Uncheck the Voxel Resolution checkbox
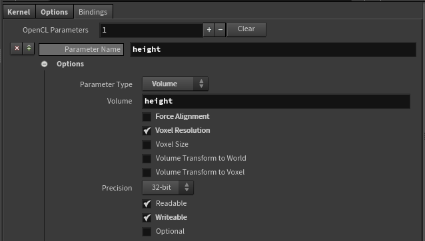 click(x=147, y=131)
